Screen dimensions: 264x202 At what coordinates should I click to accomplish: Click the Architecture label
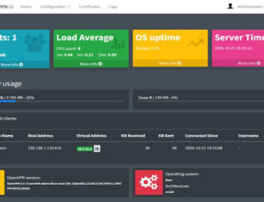point(177,186)
